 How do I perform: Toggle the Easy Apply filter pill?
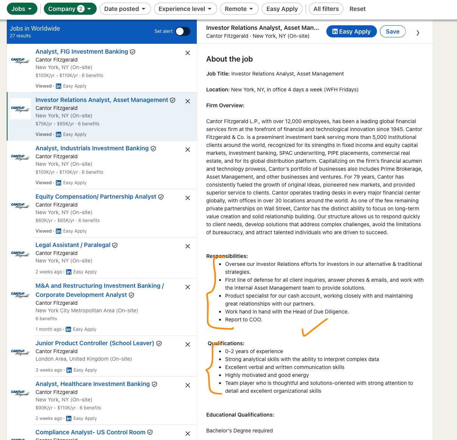[x=282, y=9]
